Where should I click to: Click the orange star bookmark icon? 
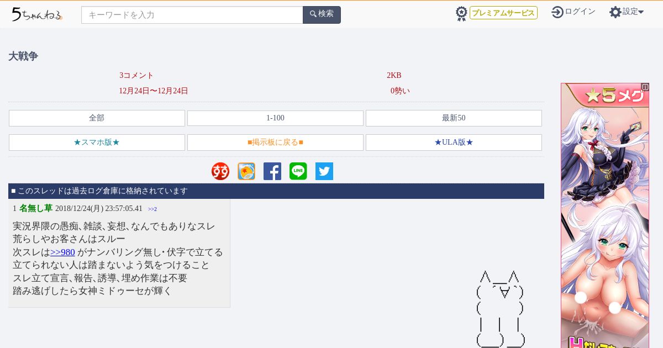click(246, 171)
